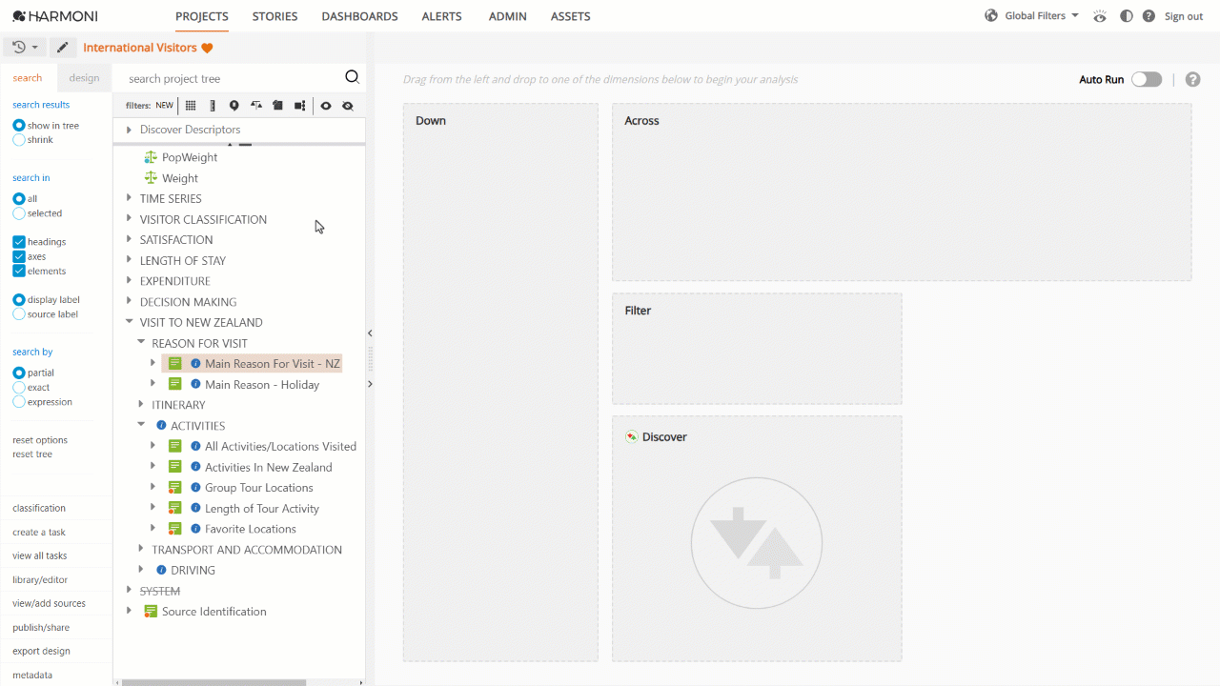Turn on the Auto Run switch
The image size is (1220, 686).
[1147, 79]
